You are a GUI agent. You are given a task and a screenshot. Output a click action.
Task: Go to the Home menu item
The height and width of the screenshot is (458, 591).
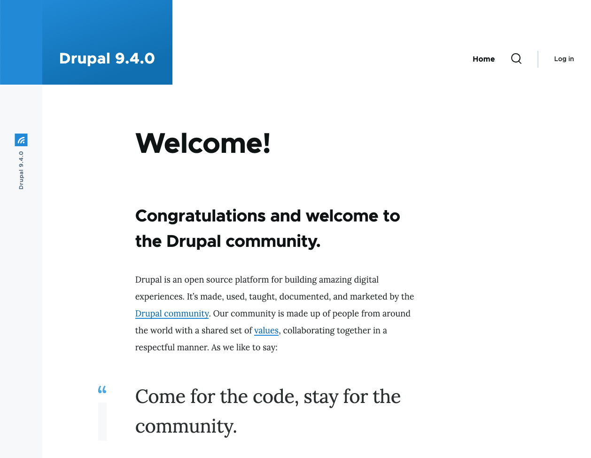483,59
